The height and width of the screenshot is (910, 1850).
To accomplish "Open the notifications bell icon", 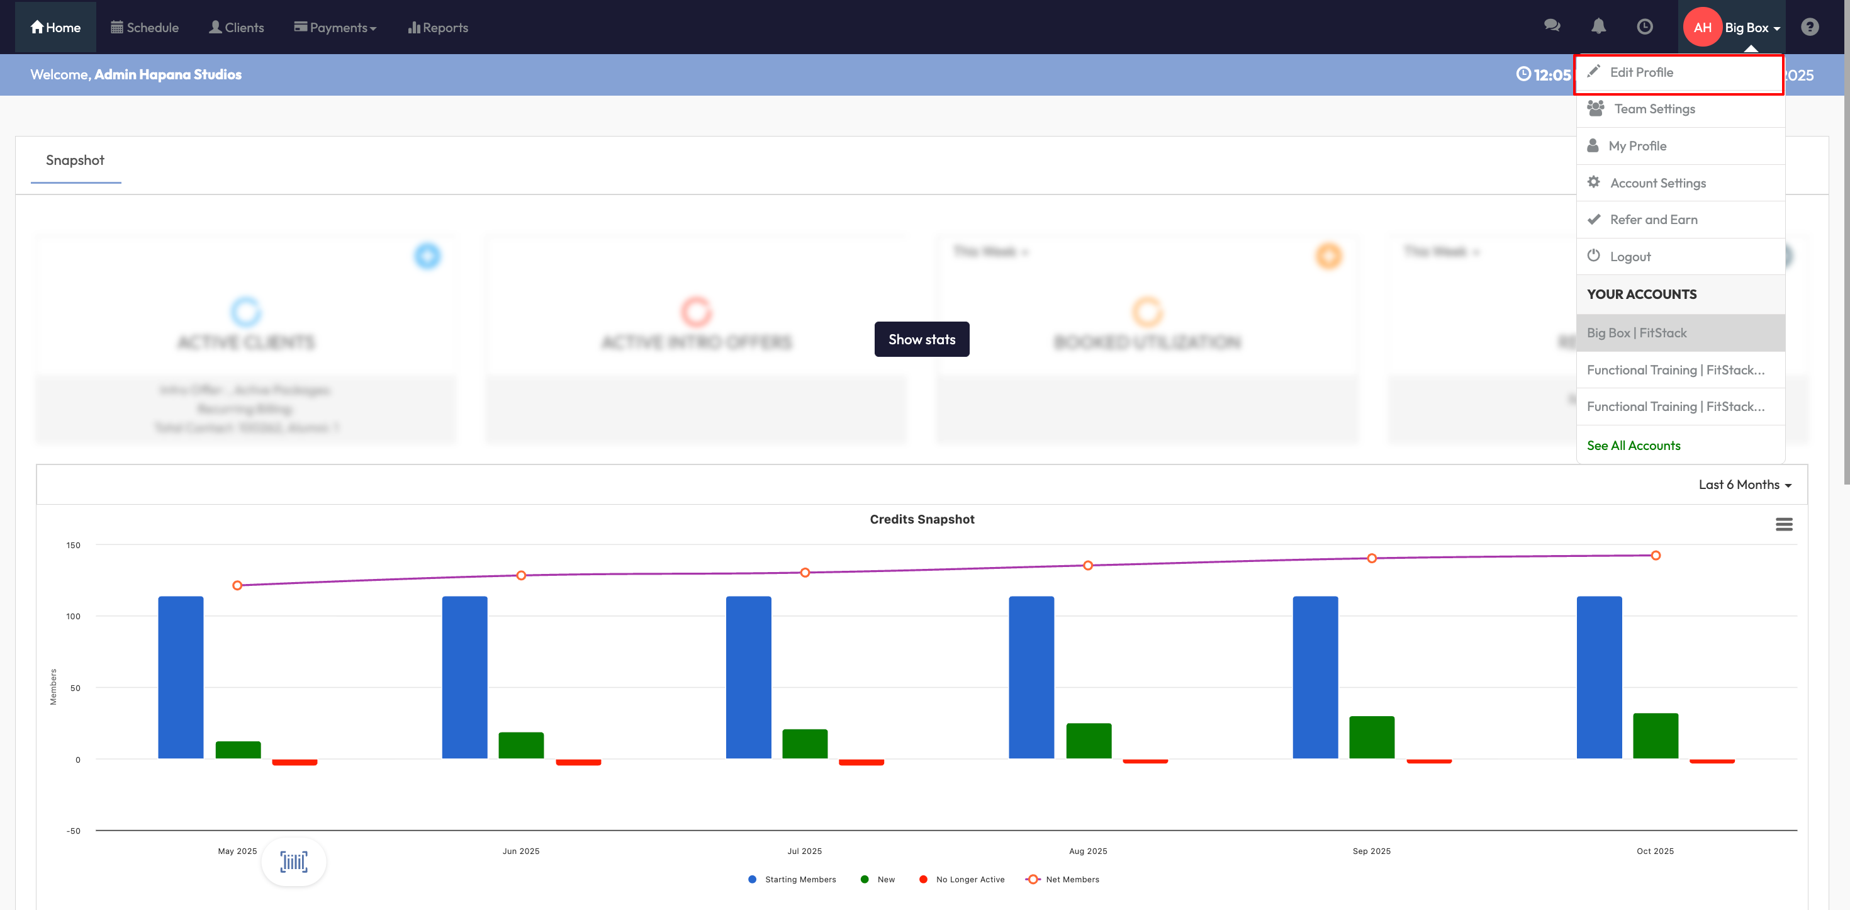I will [x=1598, y=26].
